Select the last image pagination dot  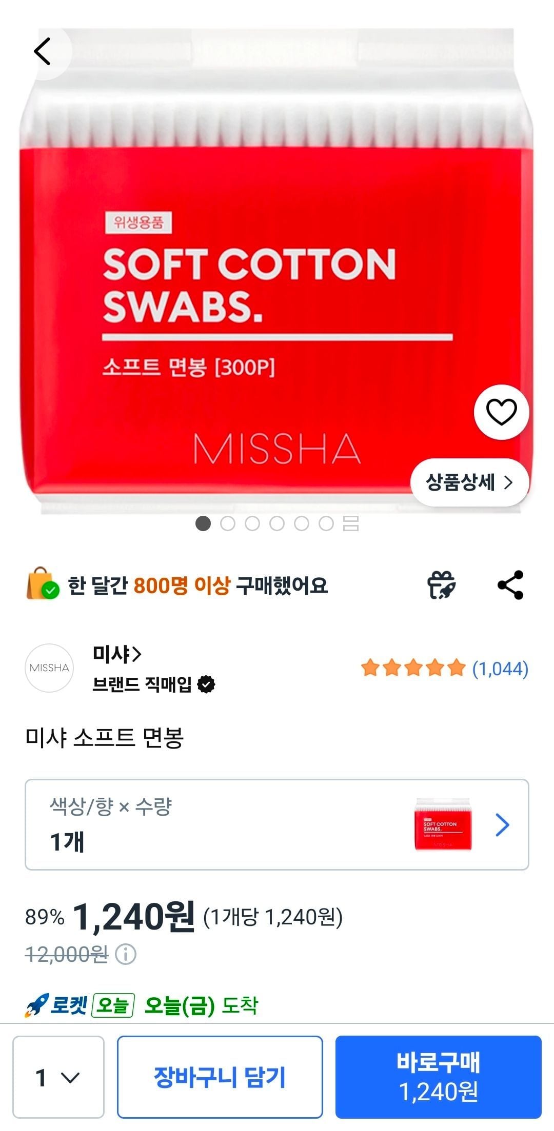[326, 523]
